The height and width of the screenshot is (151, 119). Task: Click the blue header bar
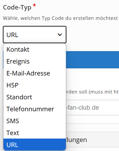click(x=93, y=60)
